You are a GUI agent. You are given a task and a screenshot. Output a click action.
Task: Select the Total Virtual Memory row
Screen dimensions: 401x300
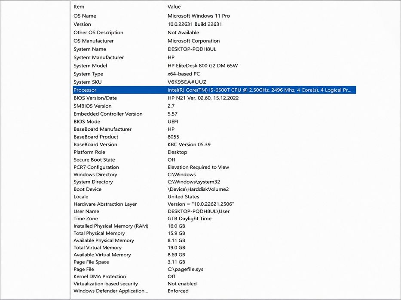[214, 247]
